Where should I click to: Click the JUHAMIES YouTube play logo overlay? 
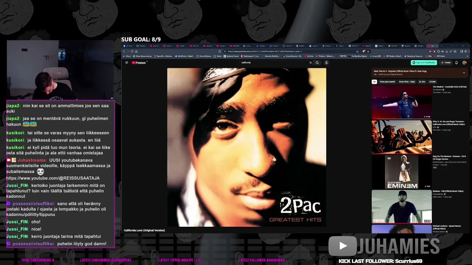coord(343,246)
